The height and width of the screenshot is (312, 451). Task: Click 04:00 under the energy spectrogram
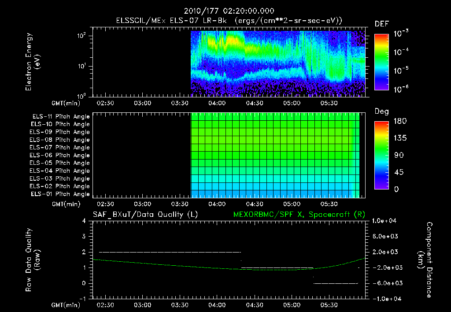click(217, 103)
